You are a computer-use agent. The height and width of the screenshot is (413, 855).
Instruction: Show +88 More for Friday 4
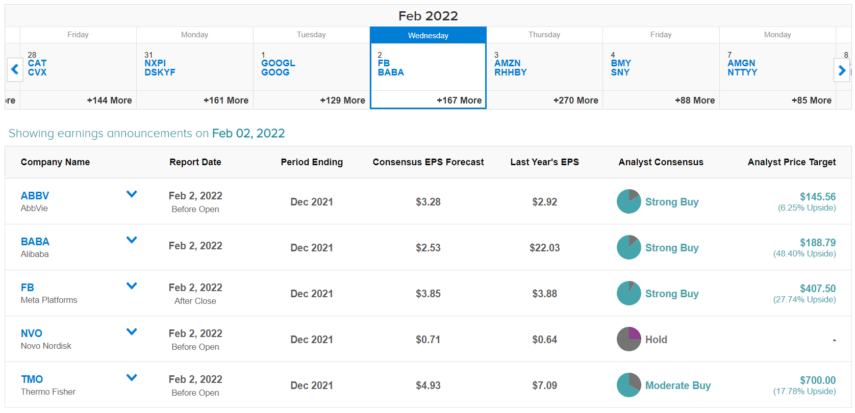tap(695, 100)
